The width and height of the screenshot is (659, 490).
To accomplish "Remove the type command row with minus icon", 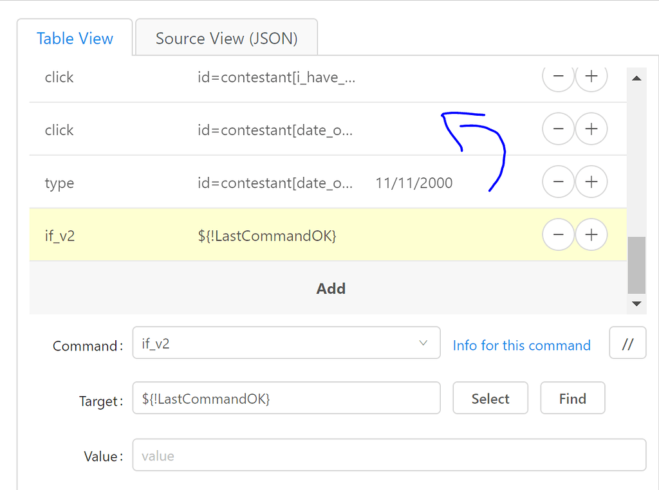I will pos(558,181).
